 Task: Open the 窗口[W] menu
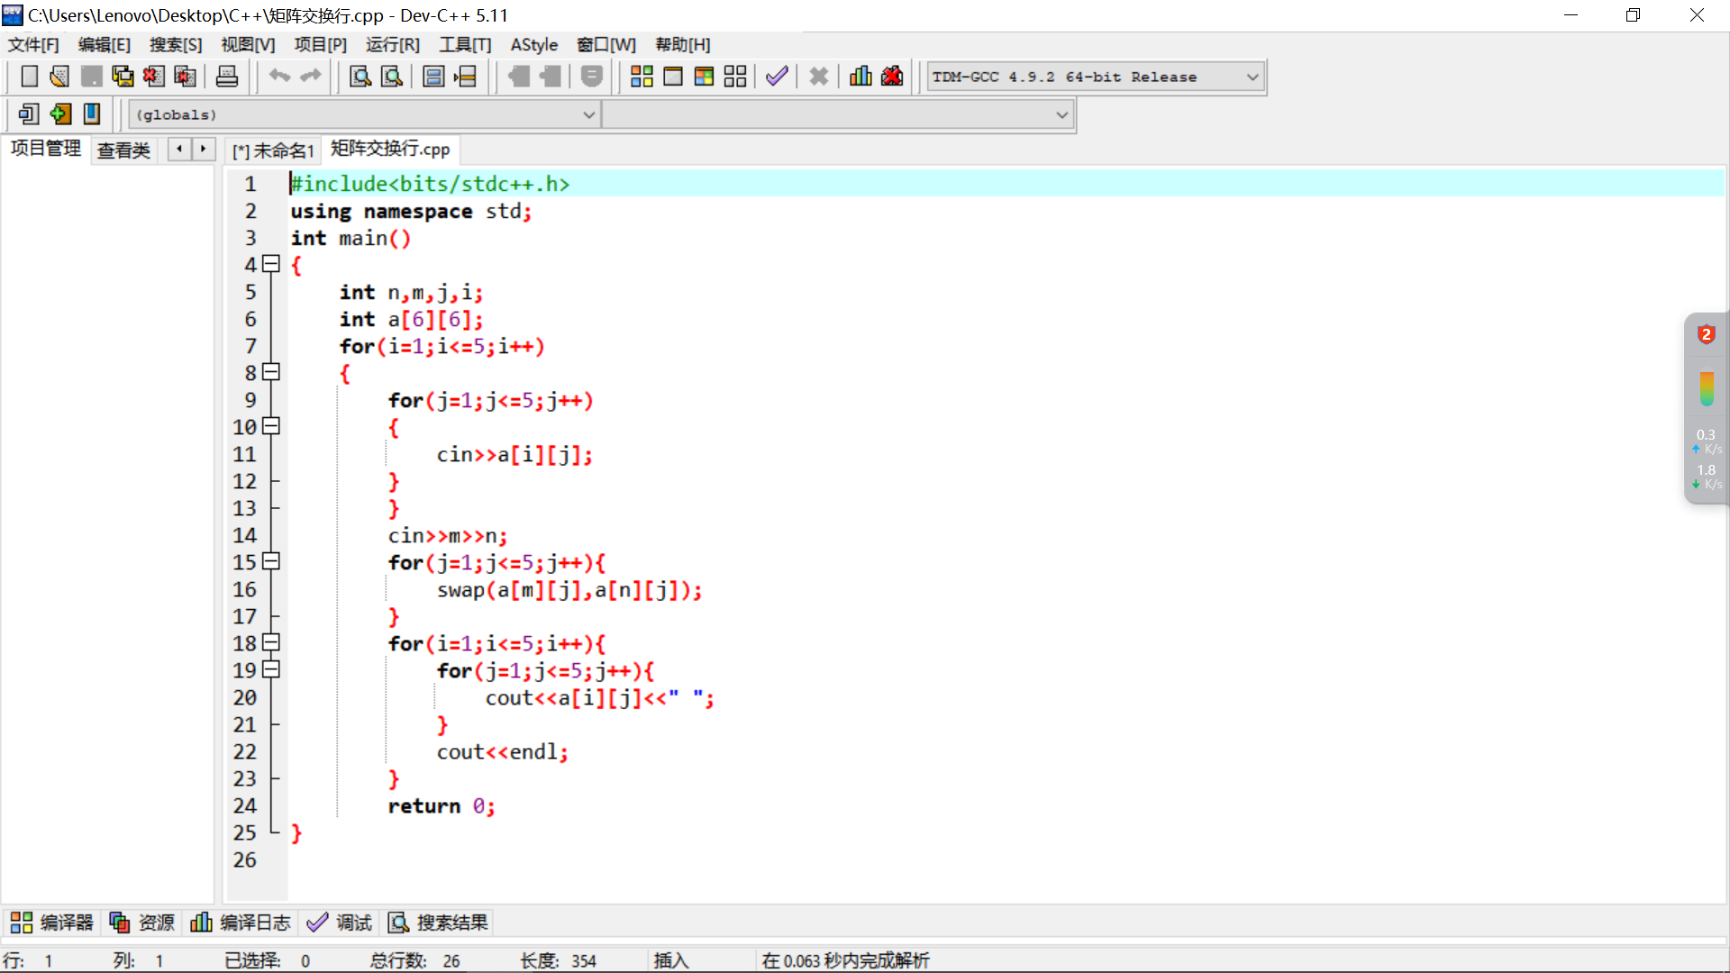[606, 45]
